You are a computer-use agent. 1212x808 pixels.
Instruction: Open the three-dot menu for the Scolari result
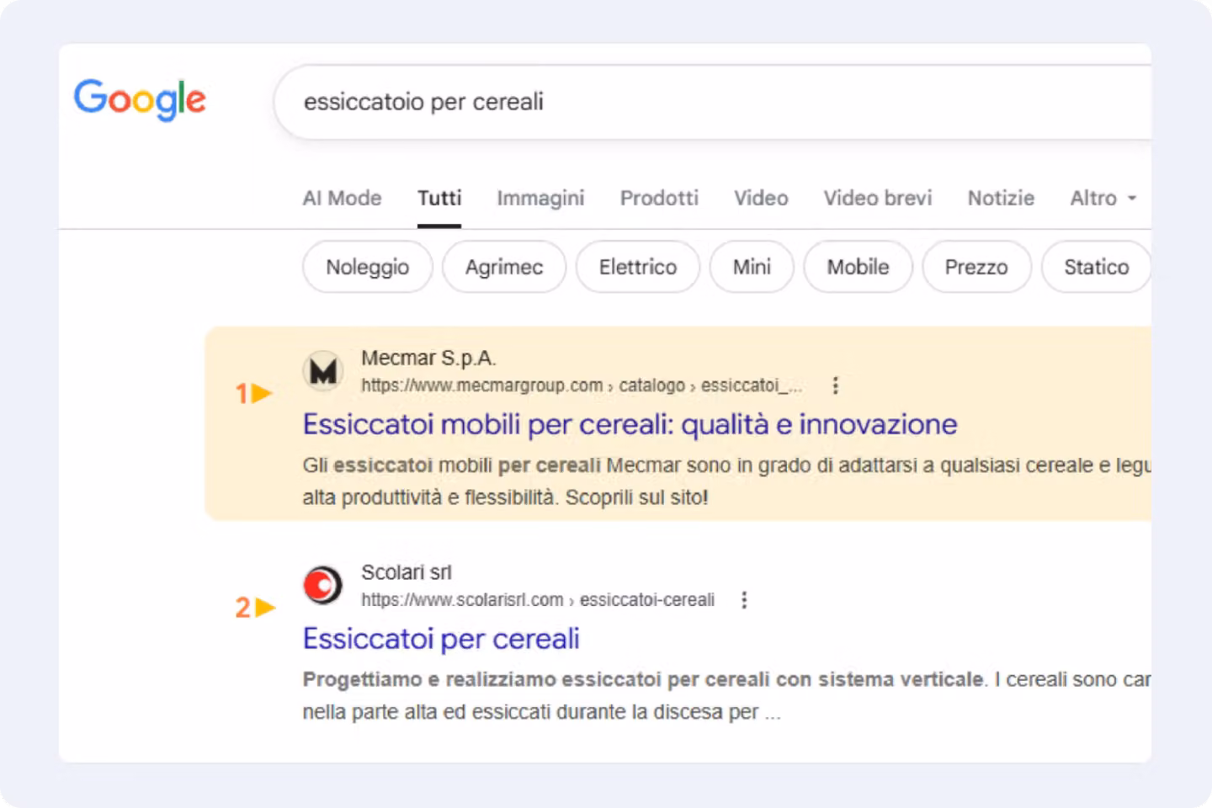click(x=744, y=600)
